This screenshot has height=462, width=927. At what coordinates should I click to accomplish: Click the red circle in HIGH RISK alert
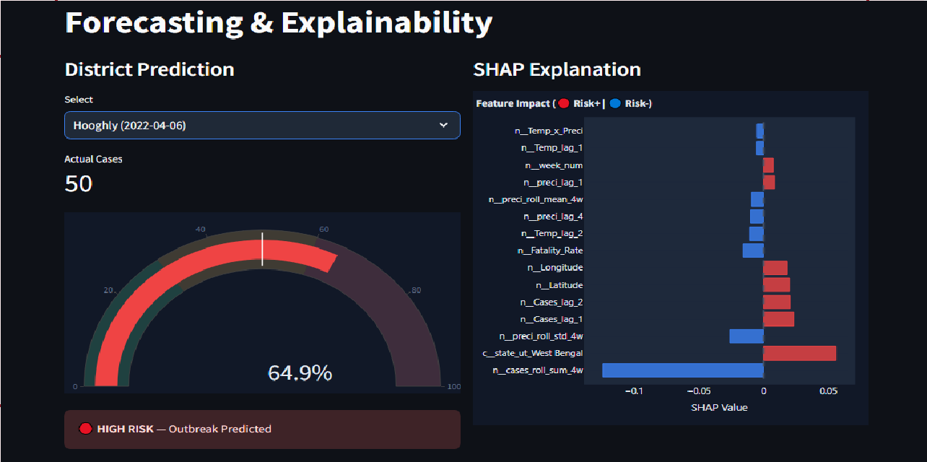click(85, 429)
